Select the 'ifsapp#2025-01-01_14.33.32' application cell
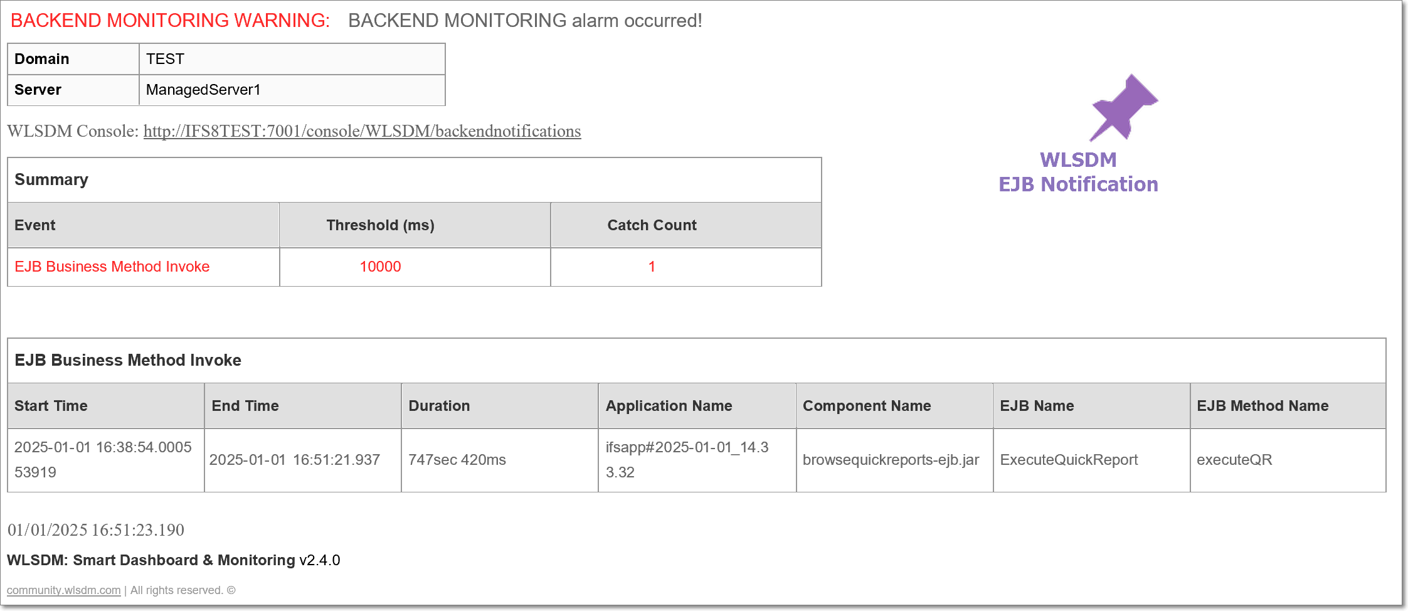Image resolution: width=1408 pixels, height=611 pixels. point(697,460)
